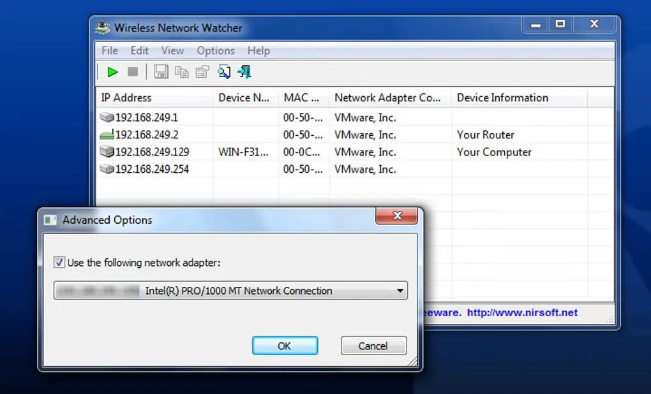Open the View menu

tap(173, 50)
